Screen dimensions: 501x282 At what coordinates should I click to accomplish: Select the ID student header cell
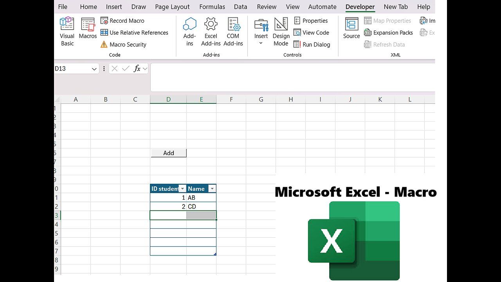pyautogui.click(x=168, y=189)
